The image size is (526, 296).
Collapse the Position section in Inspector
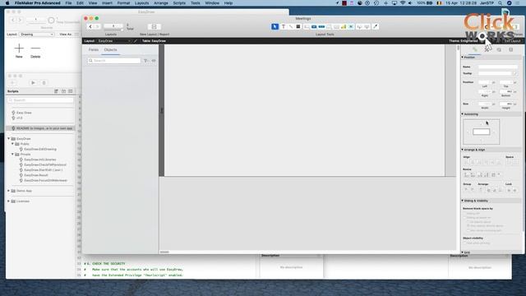click(x=462, y=58)
